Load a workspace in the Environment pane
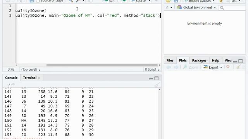This screenshot has width=248, height=139. click(x=169, y=1)
